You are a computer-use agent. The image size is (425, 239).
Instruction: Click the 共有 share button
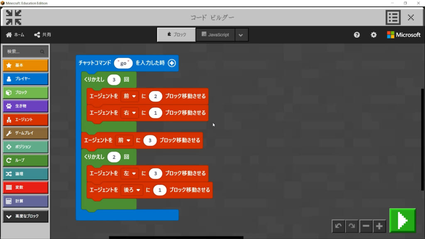coord(43,35)
